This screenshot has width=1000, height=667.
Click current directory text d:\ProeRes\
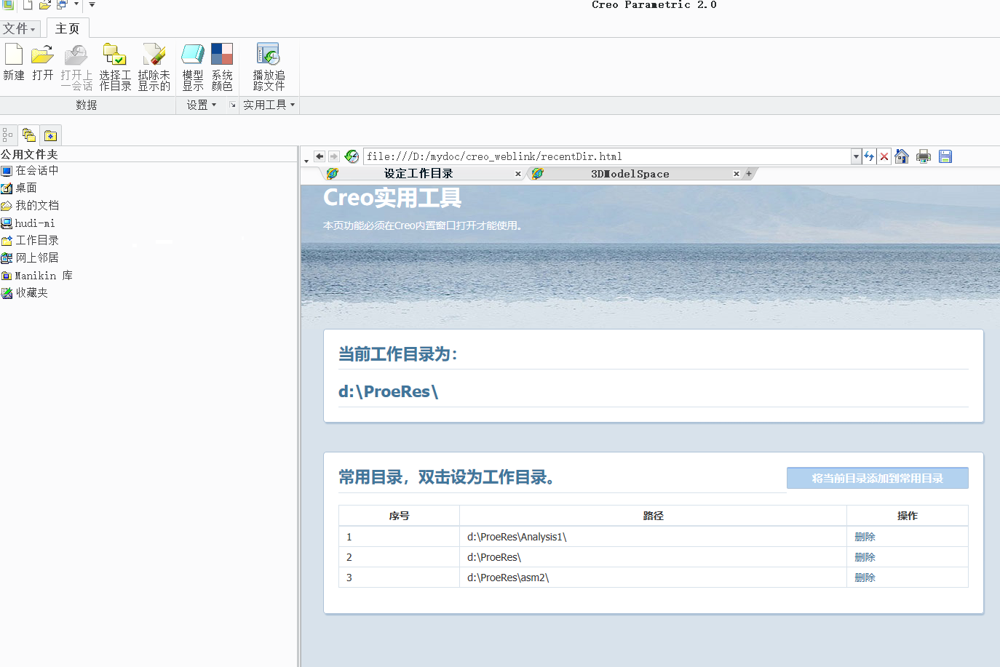(388, 391)
